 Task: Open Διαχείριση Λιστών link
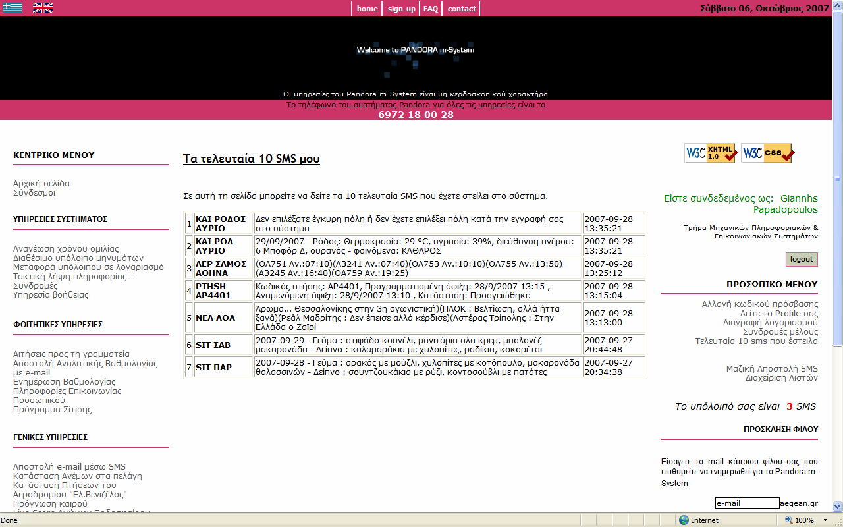click(x=782, y=377)
